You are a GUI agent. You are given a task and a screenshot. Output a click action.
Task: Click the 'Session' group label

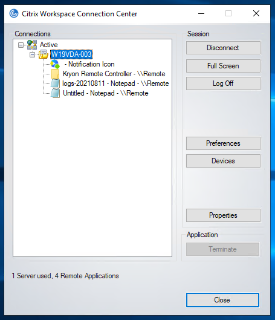point(198,34)
